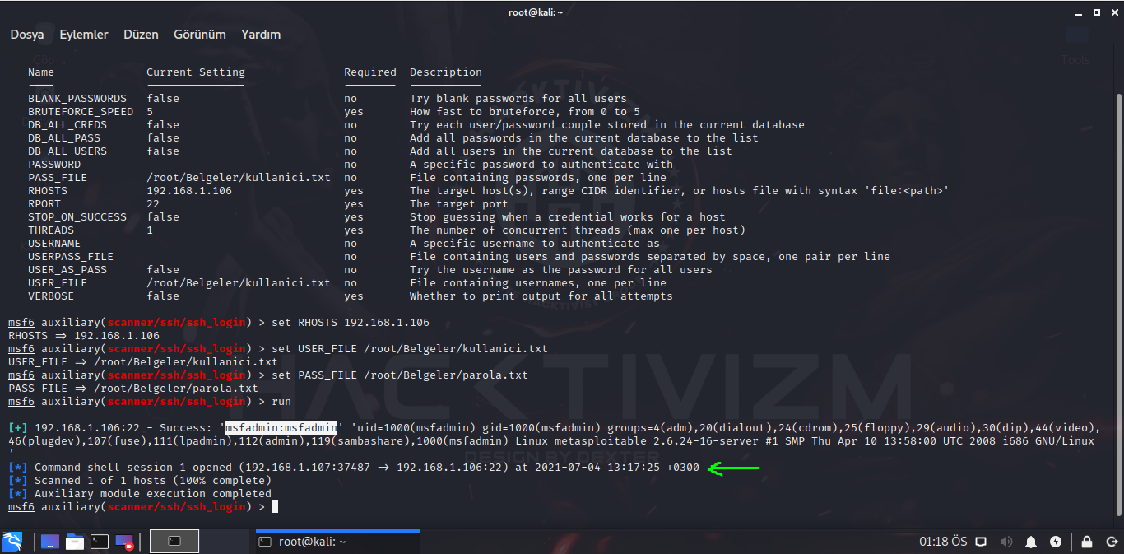Viewport: 1124px width, 554px height.
Task: Click 'USERPASS_FILE' option name
Action: point(71,257)
